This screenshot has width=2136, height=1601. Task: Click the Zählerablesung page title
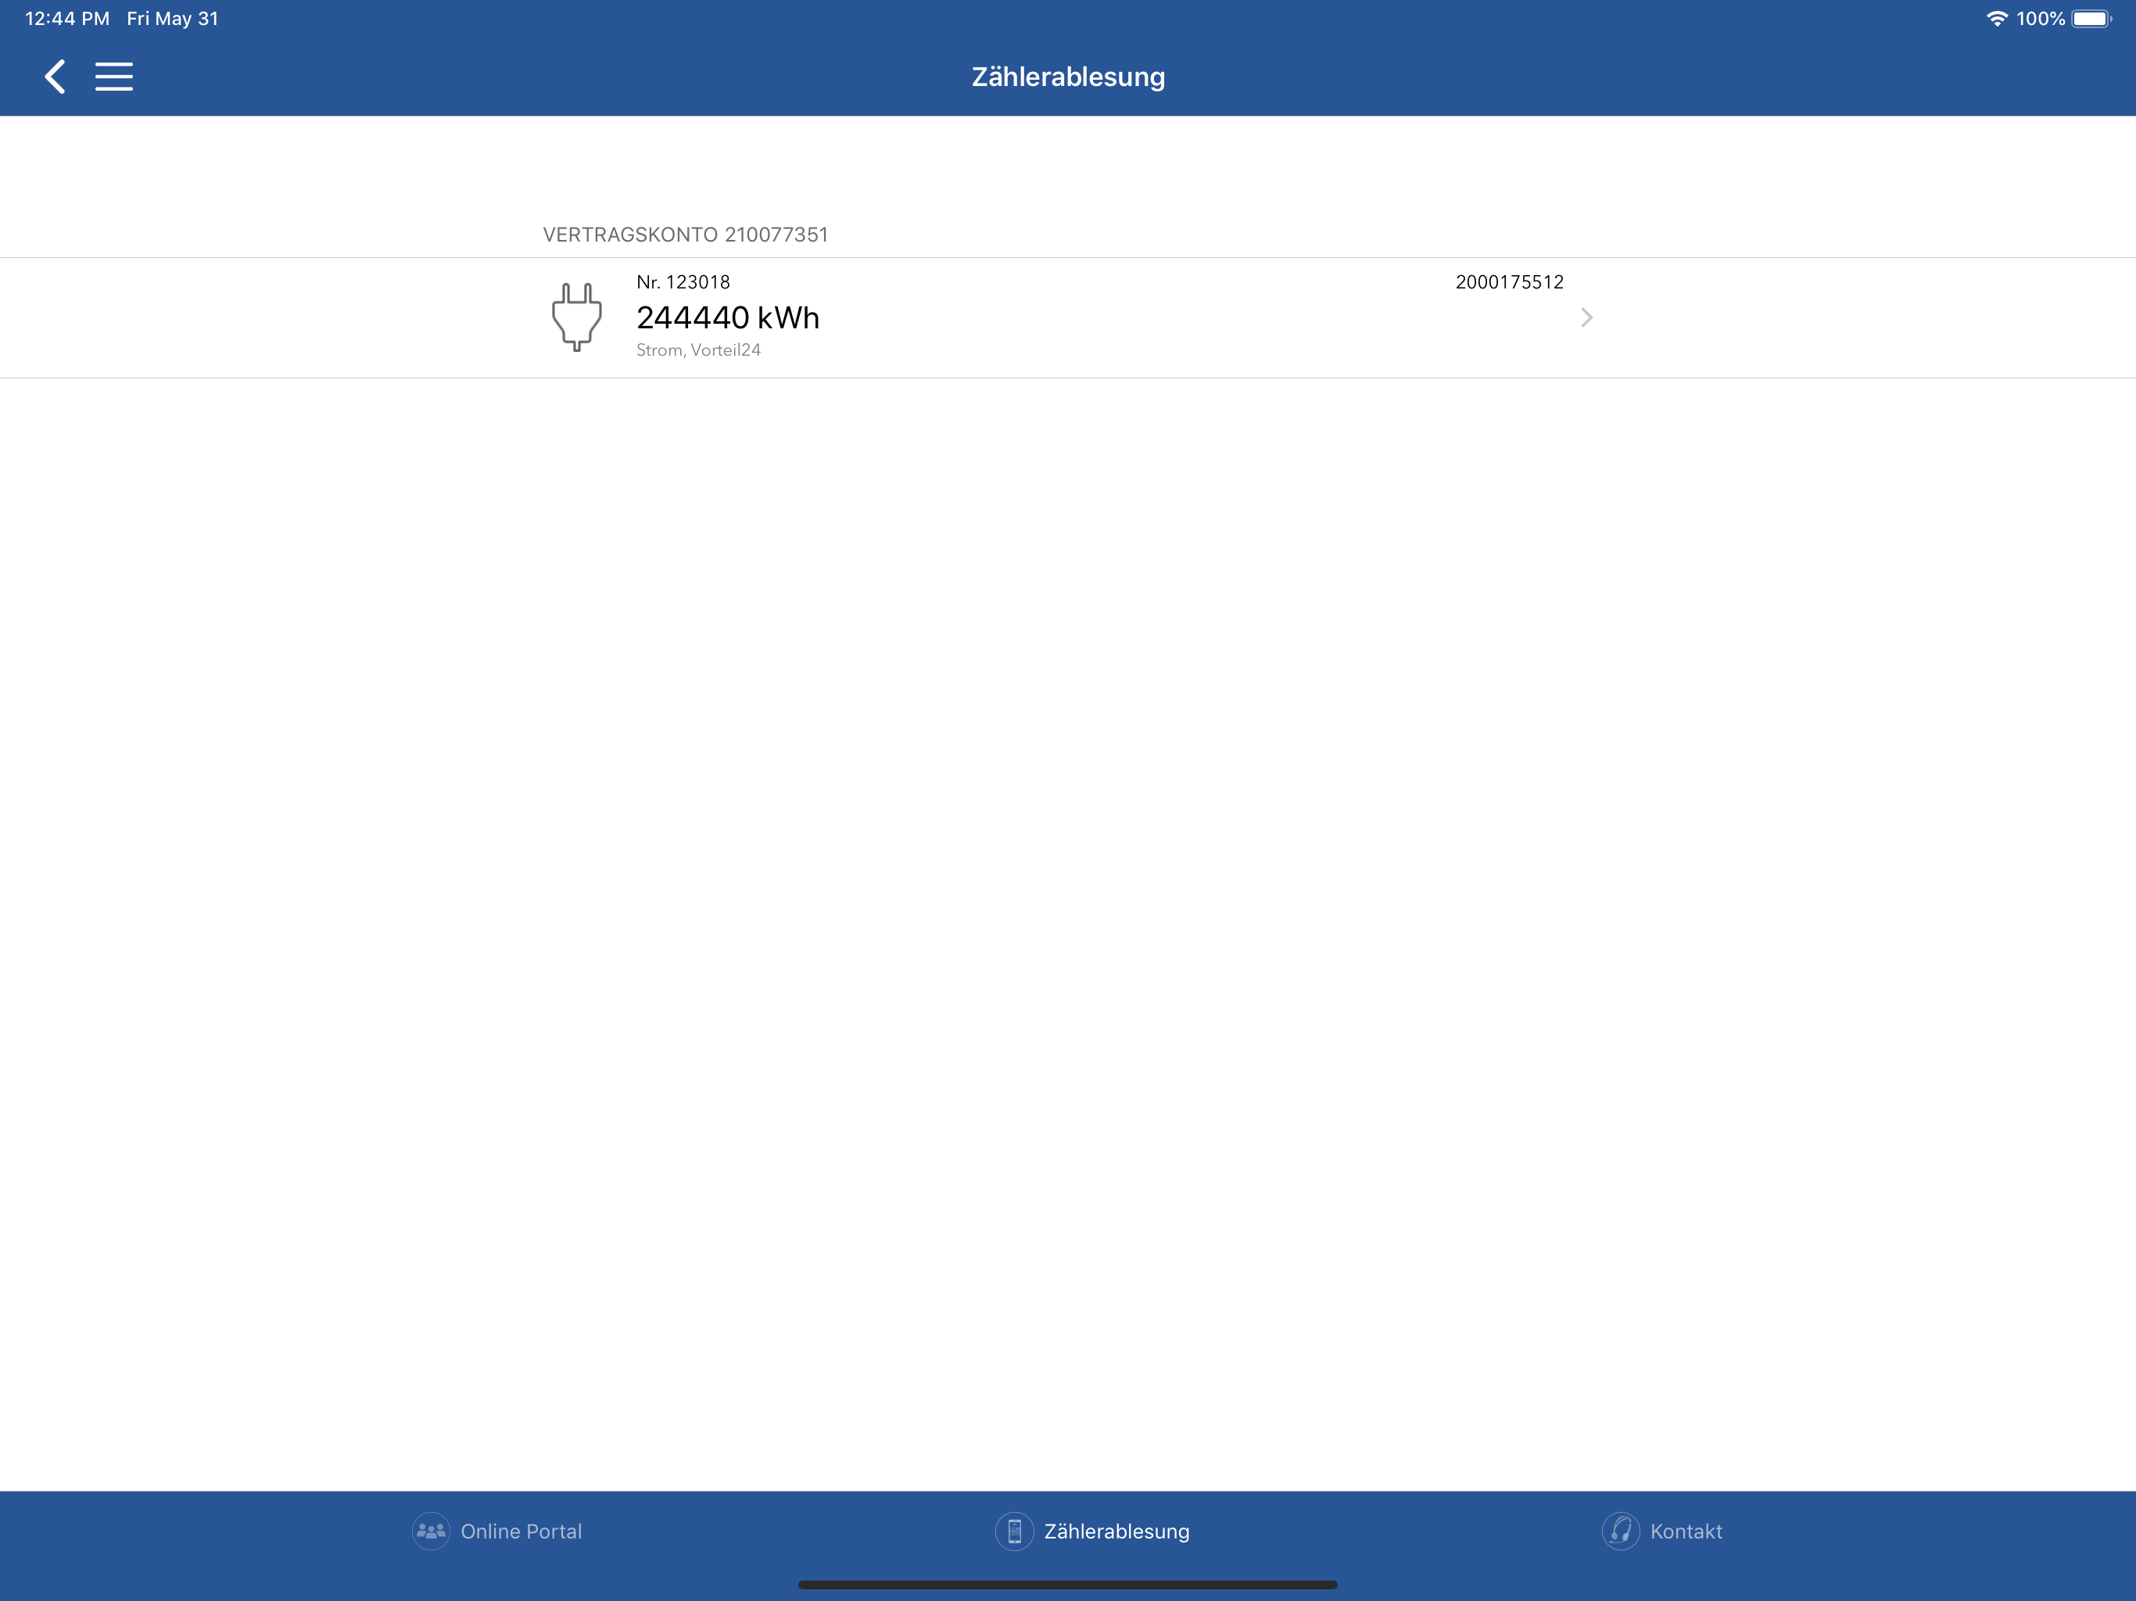click(1068, 77)
